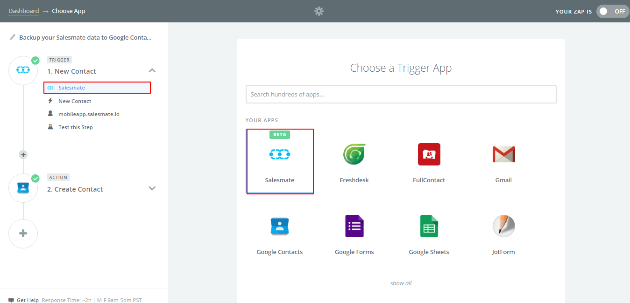Click the flask icon for Test this Step
The image size is (630, 303).
coord(50,127)
